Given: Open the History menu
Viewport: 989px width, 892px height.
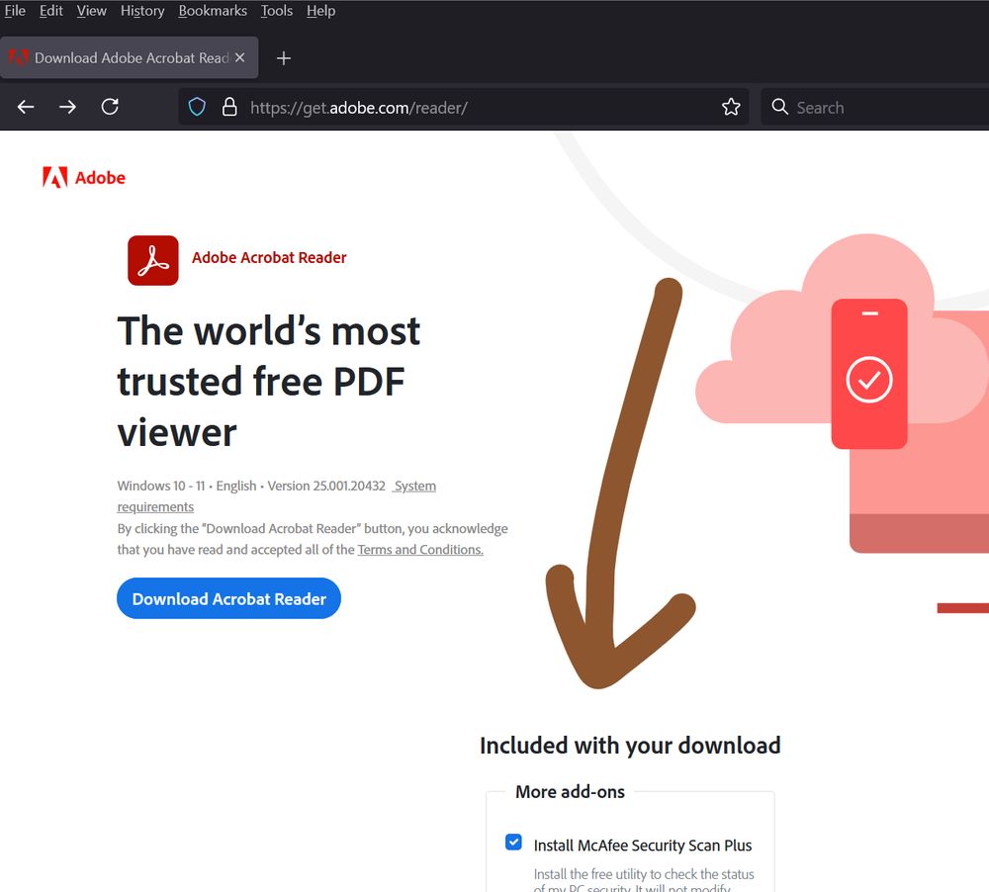Looking at the screenshot, I should [142, 11].
